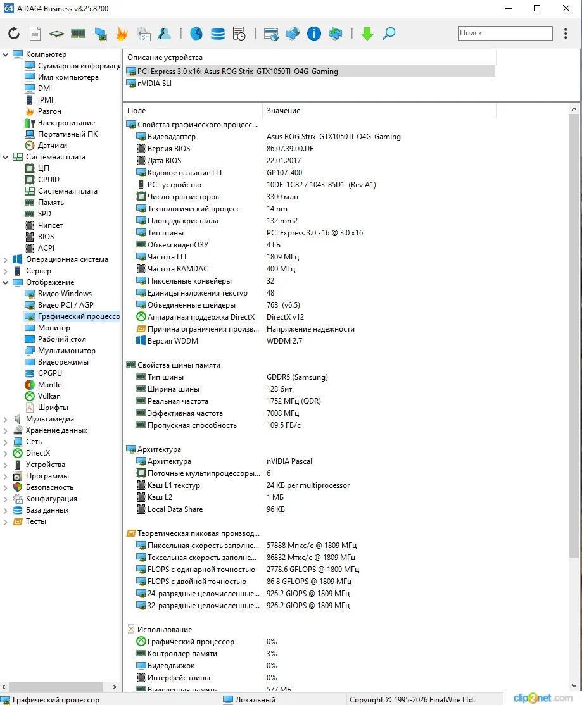
Task: Expand the Хранение данных node
Action: tap(6, 431)
